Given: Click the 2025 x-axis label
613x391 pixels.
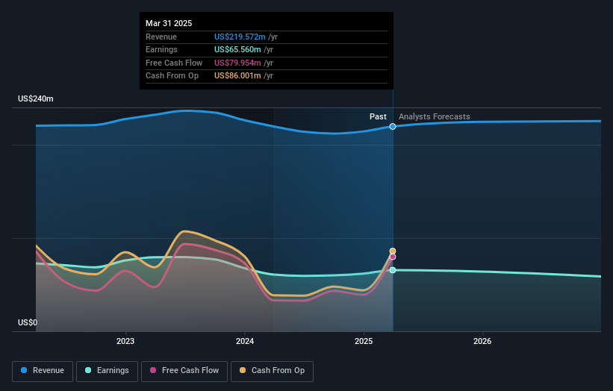Looking at the screenshot, I should 364,342.
